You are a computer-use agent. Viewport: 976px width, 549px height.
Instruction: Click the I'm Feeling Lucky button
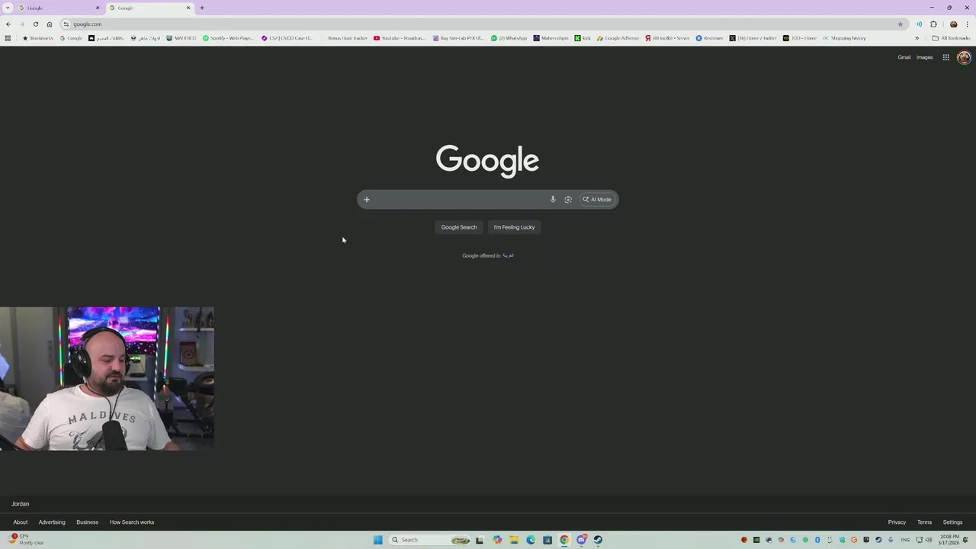(x=514, y=227)
